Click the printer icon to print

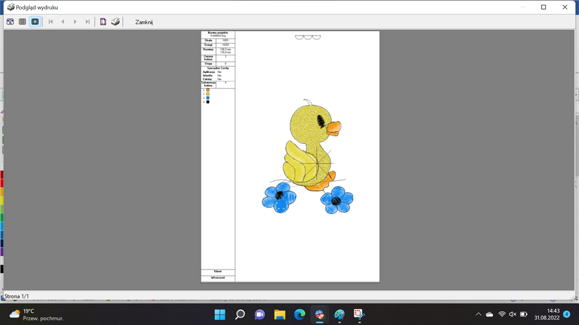click(x=115, y=22)
